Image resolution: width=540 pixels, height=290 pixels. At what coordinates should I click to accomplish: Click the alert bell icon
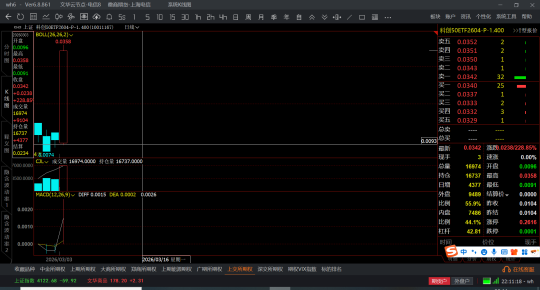[109, 17]
